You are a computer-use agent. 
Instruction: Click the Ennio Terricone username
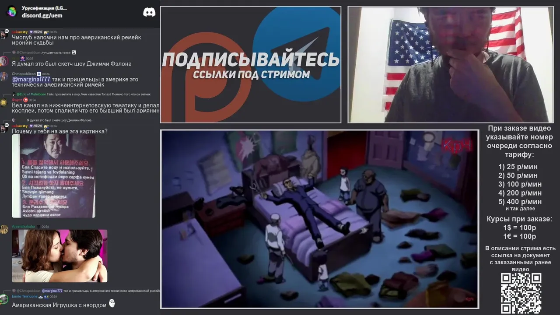coord(24,297)
